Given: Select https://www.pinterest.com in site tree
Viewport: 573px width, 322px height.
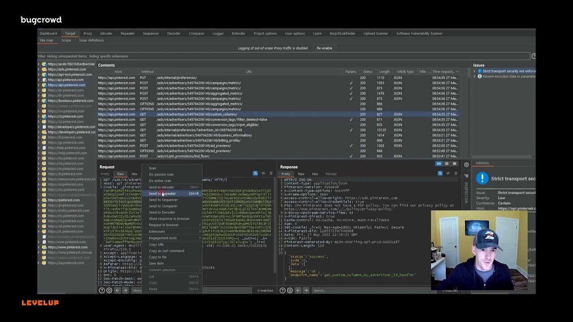Looking at the screenshot, I should pyautogui.click(x=68, y=247).
